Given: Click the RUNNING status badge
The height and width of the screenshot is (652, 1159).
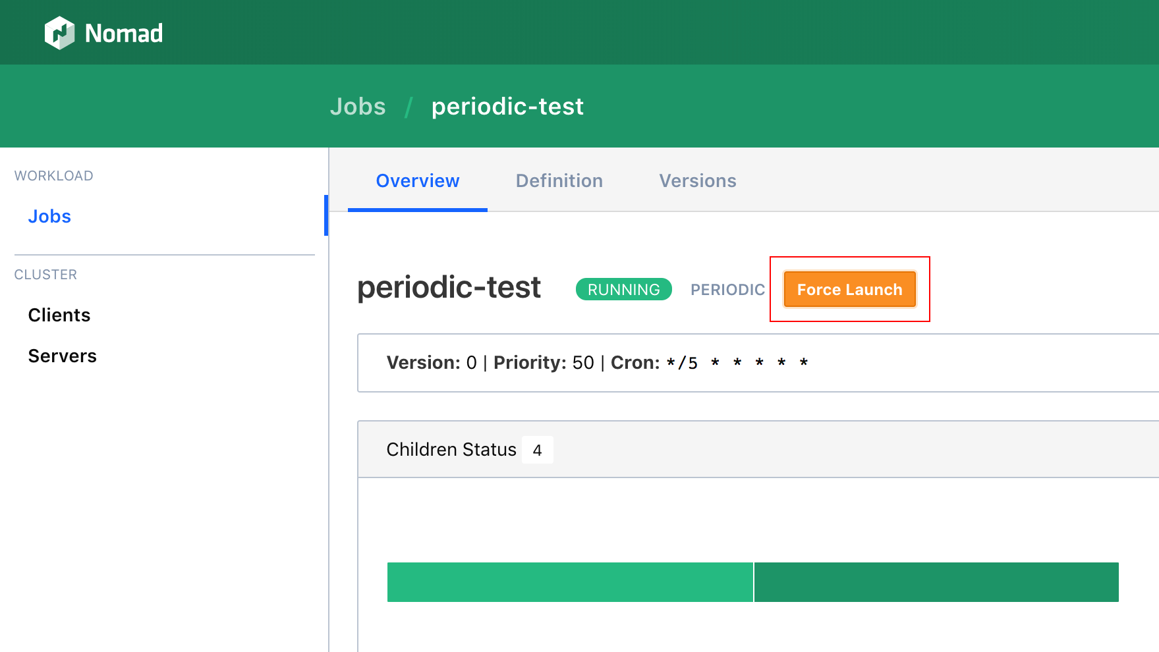Looking at the screenshot, I should point(624,289).
